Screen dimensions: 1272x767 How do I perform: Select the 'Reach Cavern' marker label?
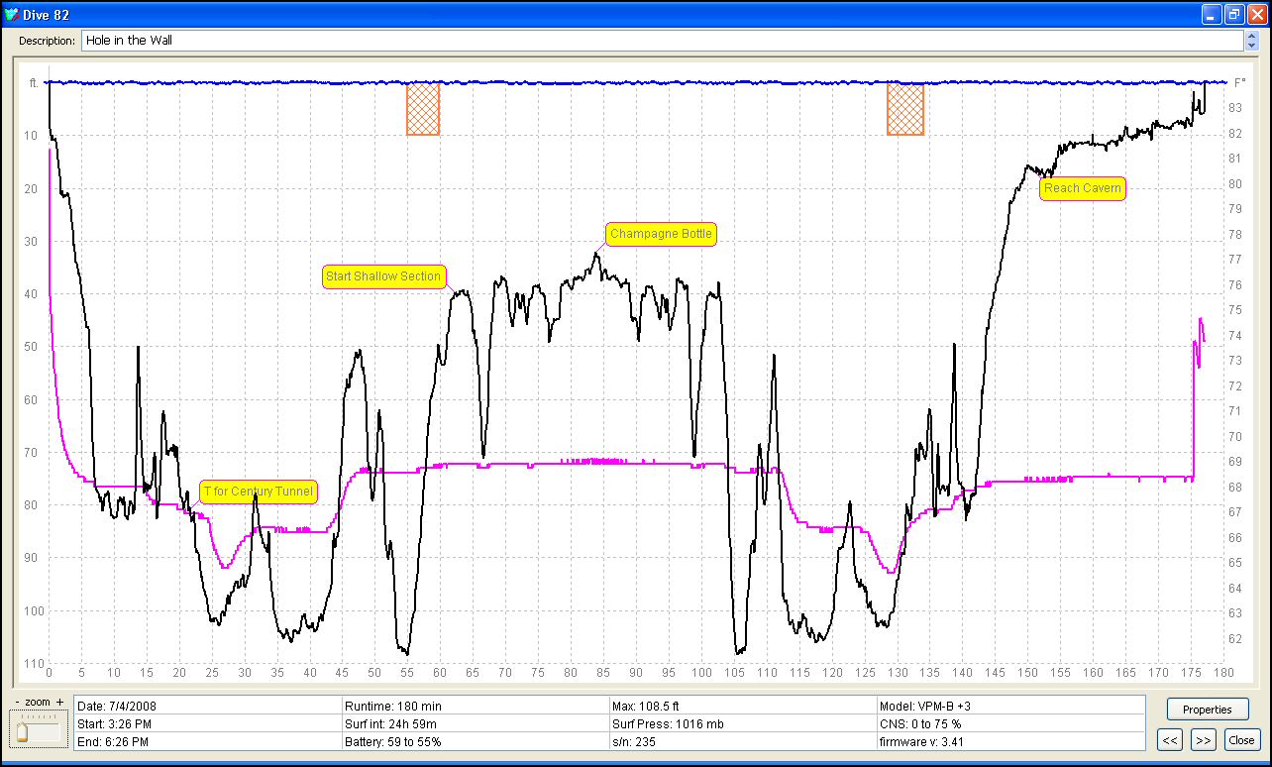pyautogui.click(x=1082, y=188)
